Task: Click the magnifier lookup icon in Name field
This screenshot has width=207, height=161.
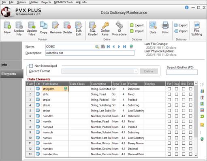Action: (97, 47)
